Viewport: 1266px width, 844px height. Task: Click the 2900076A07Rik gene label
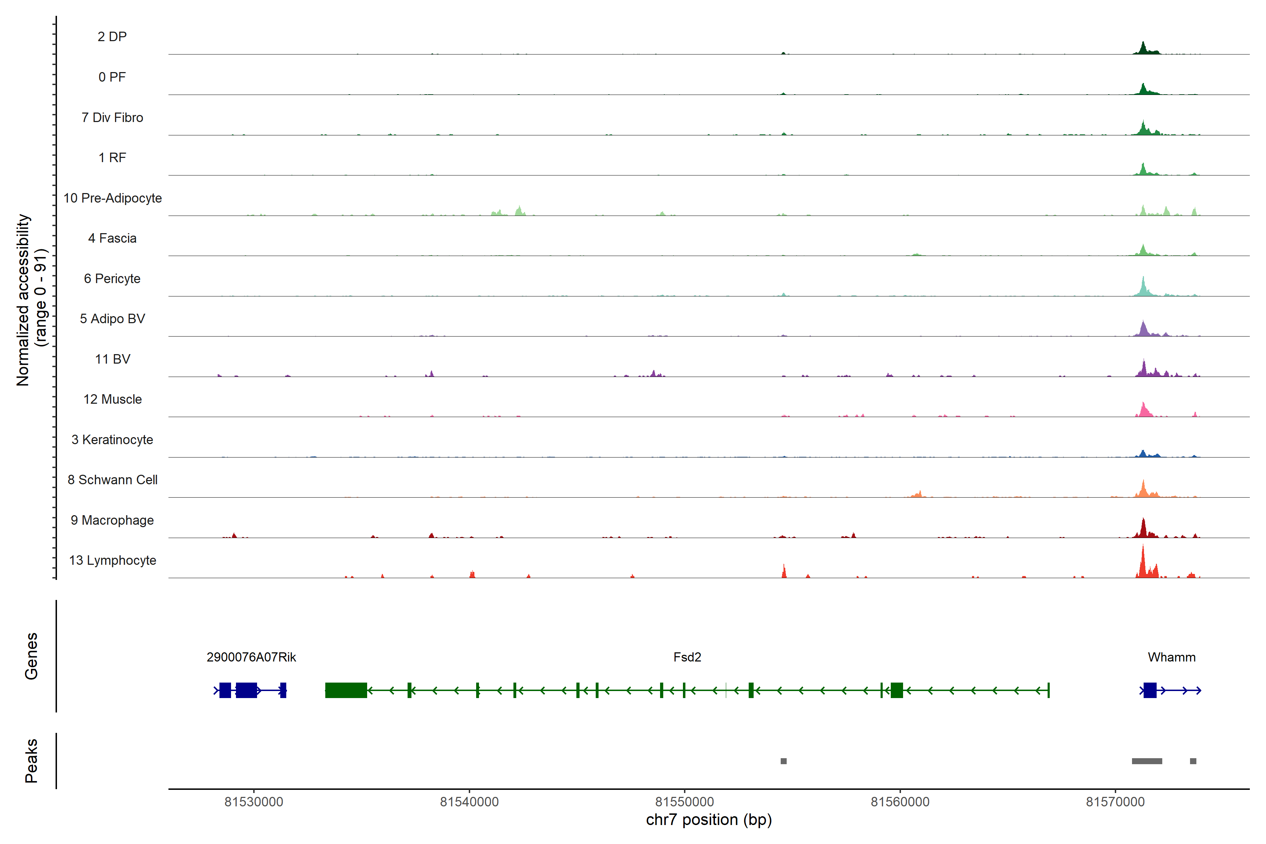[251, 657]
